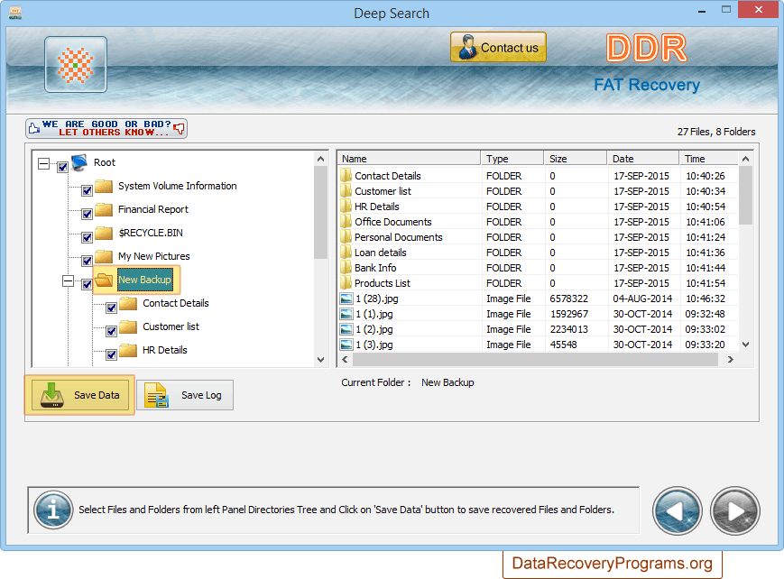Sort the list by Name column header
This screenshot has width=784, height=579.
pyautogui.click(x=409, y=159)
